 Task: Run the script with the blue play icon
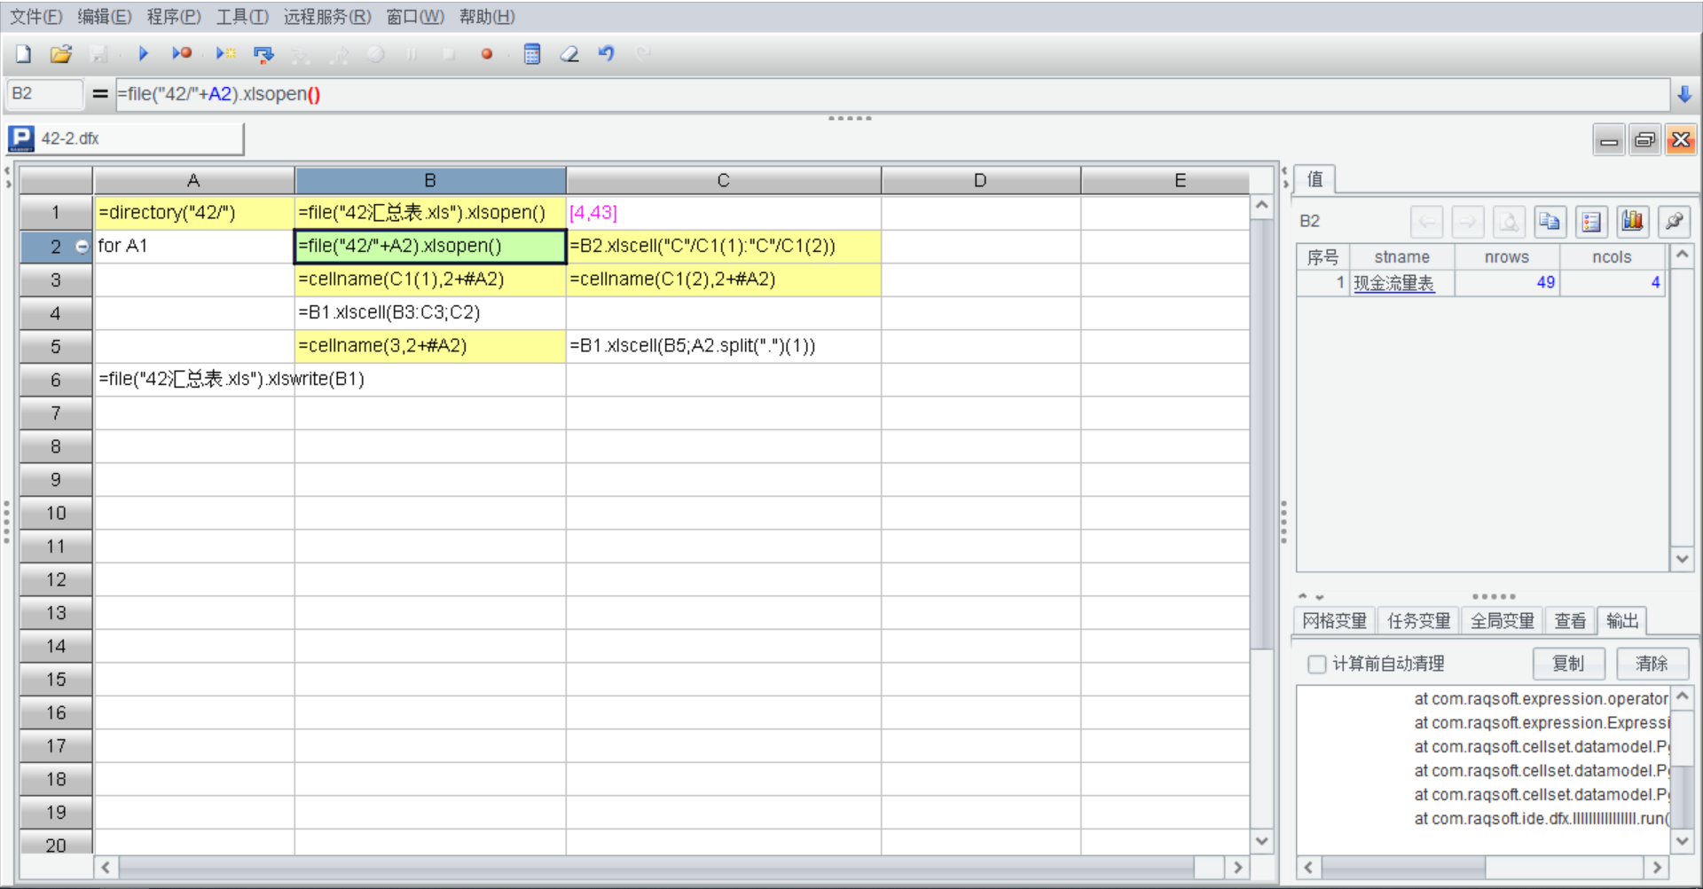point(143,54)
